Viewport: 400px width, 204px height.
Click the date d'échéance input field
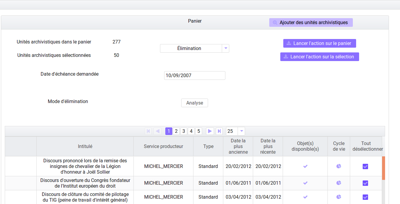(195, 75)
